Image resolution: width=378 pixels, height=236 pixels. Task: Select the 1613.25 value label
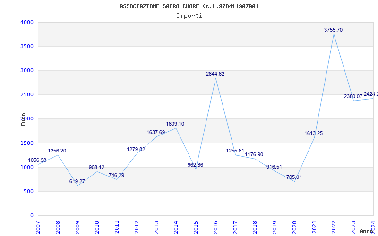[313, 133]
